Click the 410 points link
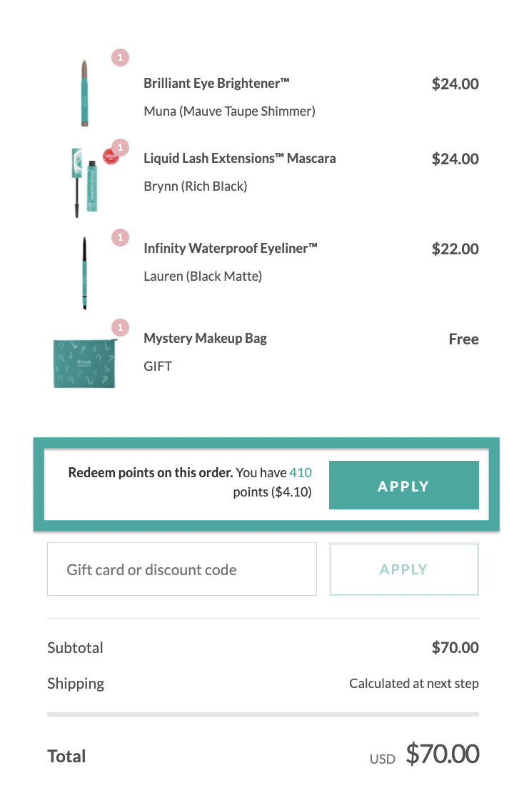Viewport: 524px width, 803px height. click(x=301, y=472)
